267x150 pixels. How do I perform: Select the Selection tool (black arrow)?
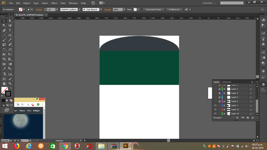point(4,21)
